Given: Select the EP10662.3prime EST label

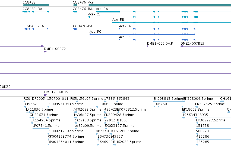Looking at the screenshot, I should tap(109, 104).
